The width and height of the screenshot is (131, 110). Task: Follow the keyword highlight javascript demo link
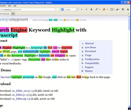coord(17,77)
